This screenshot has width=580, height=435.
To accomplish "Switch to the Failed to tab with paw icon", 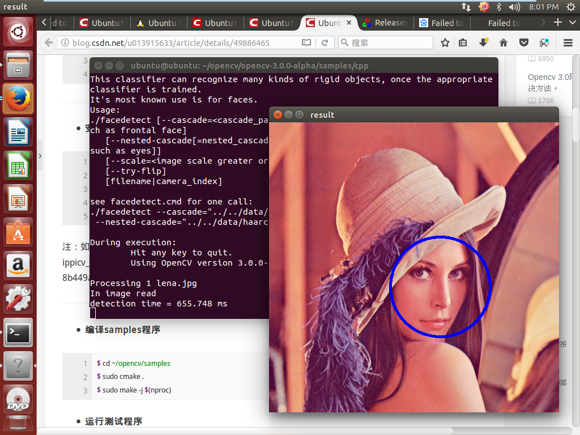I will pyautogui.click(x=442, y=23).
